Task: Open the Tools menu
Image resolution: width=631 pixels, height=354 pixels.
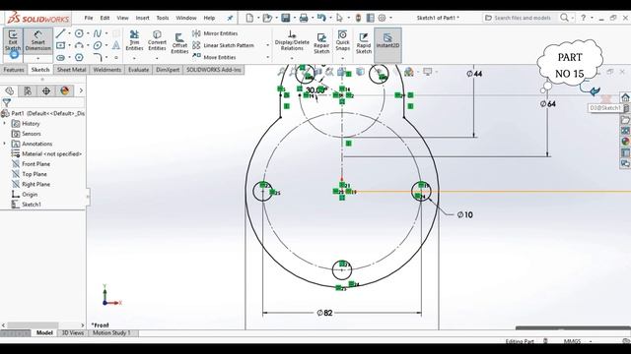Action: click(163, 18)
